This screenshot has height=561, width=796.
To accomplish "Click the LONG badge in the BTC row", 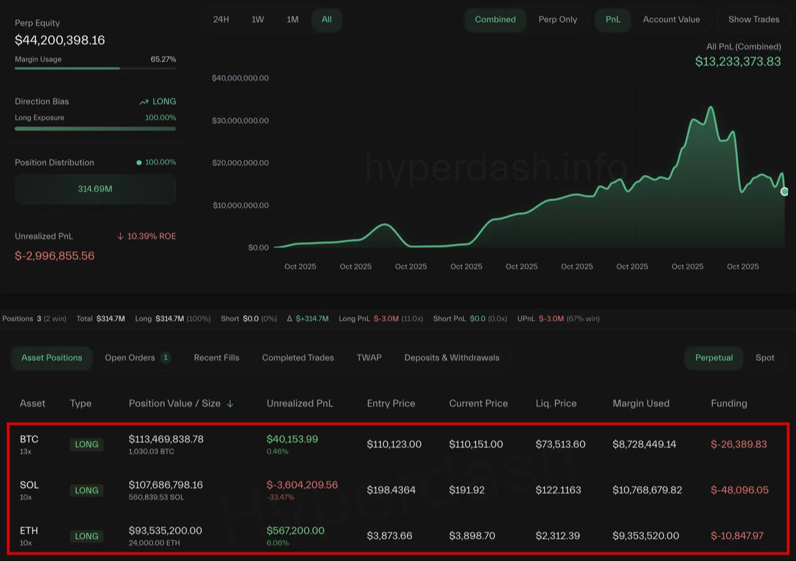I will tap(86, 444).
